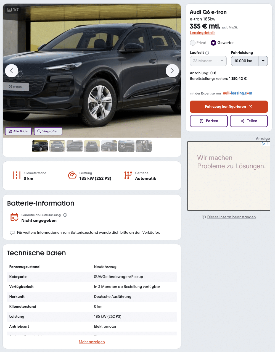The width and height of the screenshot is (275, 352).
Task: Click the null-leasing.com logo
Action: [x=237, y=93]
